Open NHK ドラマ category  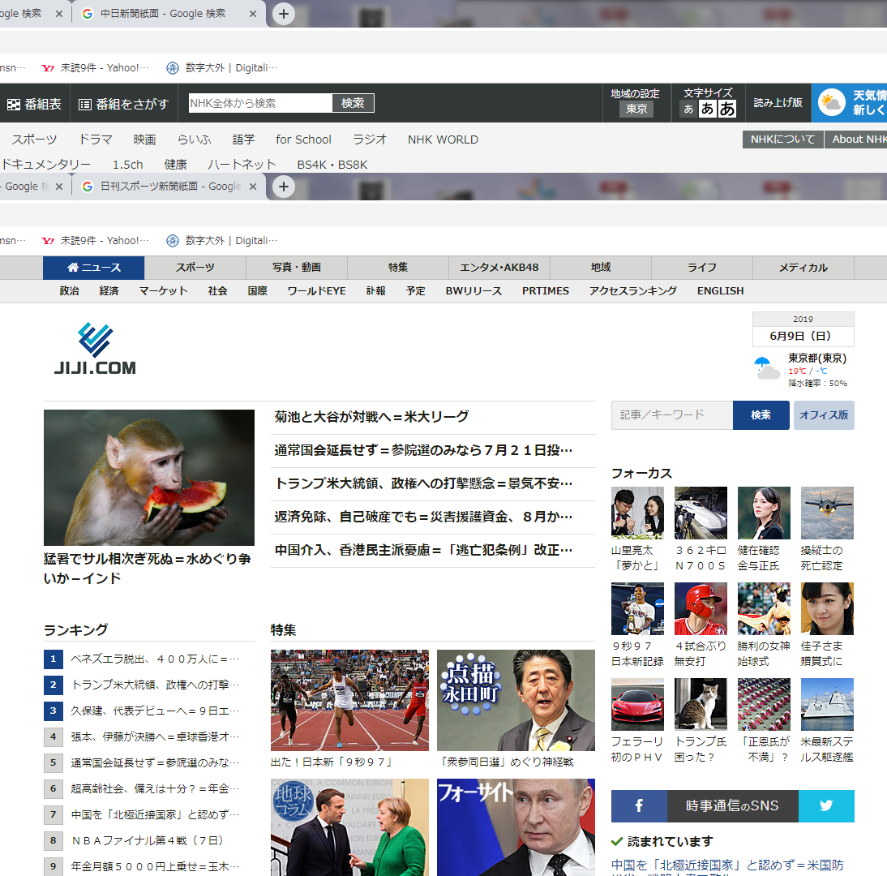point(95,140)
